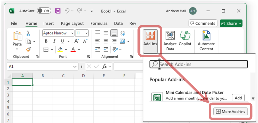Click Increase Indent icon

pyautogui.click(x=106, y=49)
